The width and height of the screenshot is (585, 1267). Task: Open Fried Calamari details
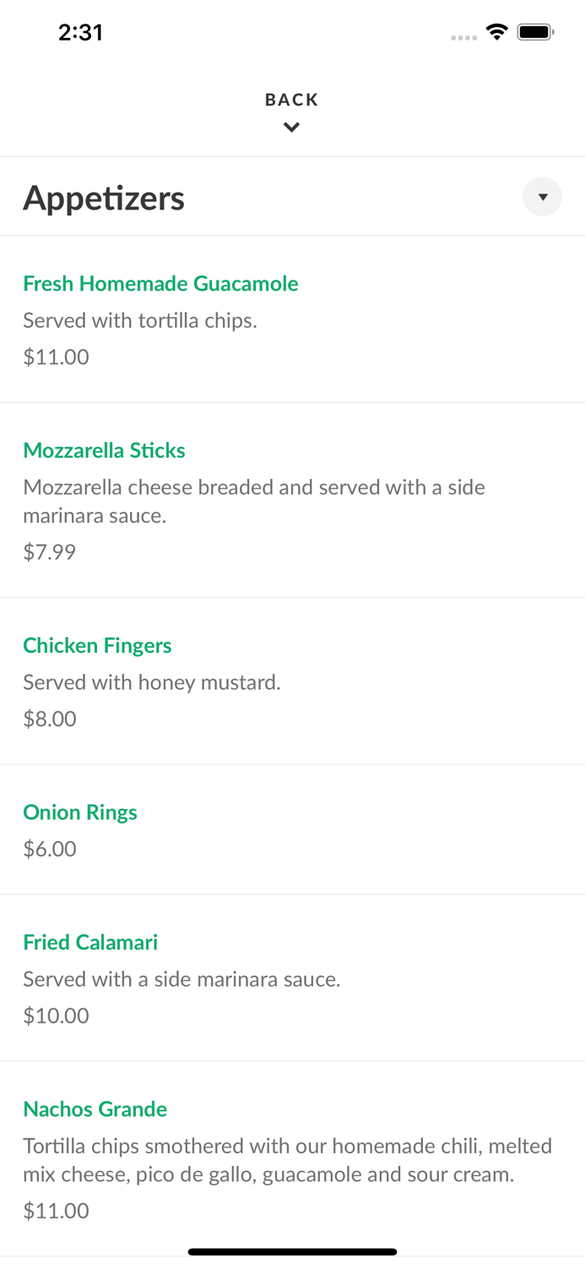pyautogui.click(x=90, y=942)
